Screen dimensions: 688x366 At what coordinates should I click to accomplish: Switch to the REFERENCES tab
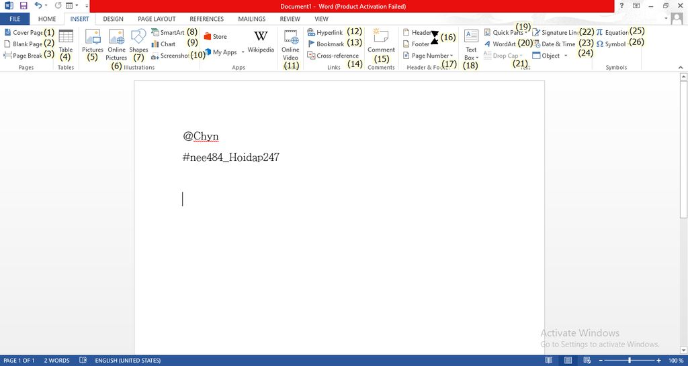click(x=207, y=19)
